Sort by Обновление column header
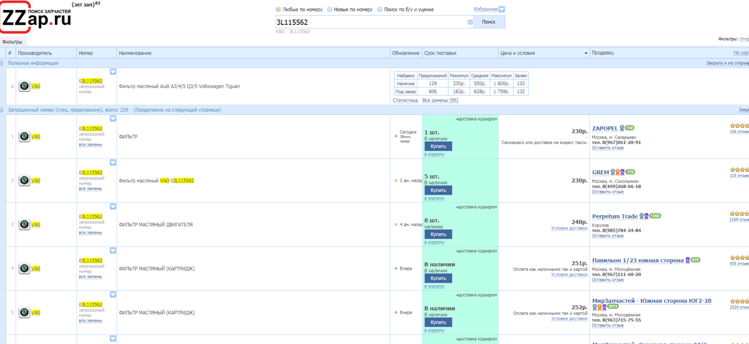The height and width of the screenshot is (344, 749). [x=406, y=53]
